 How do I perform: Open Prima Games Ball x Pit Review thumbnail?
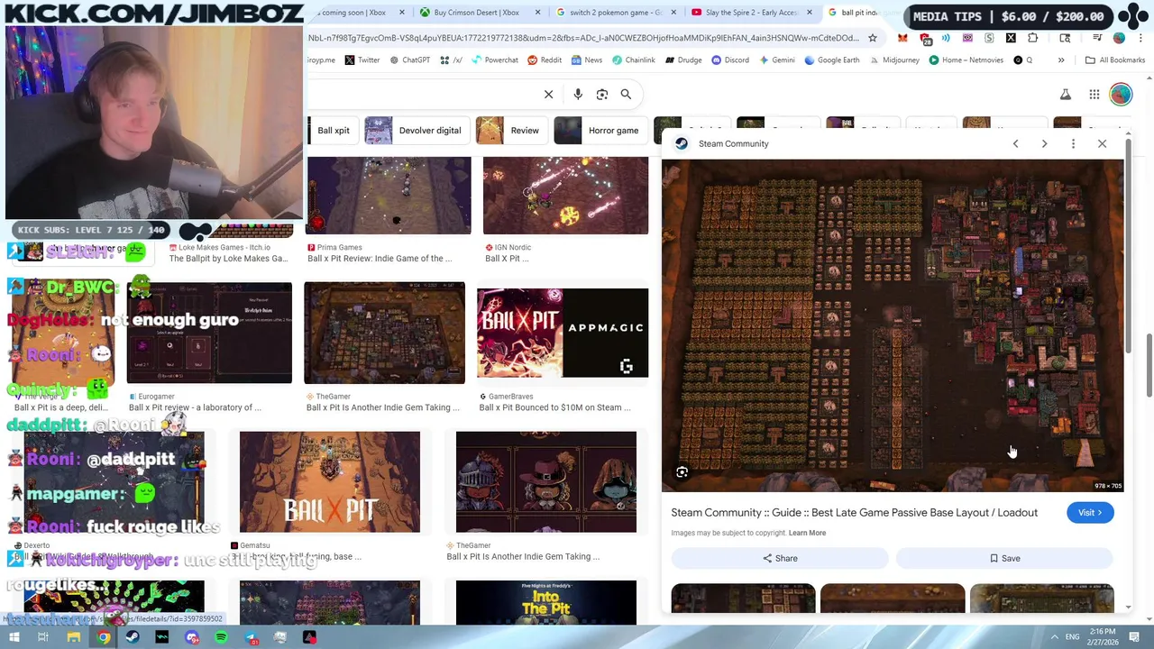pyautogui.click(x=389, y=196)
